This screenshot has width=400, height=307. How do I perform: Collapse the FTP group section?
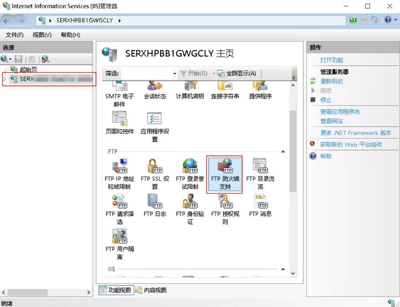click(x=283, y=152)
